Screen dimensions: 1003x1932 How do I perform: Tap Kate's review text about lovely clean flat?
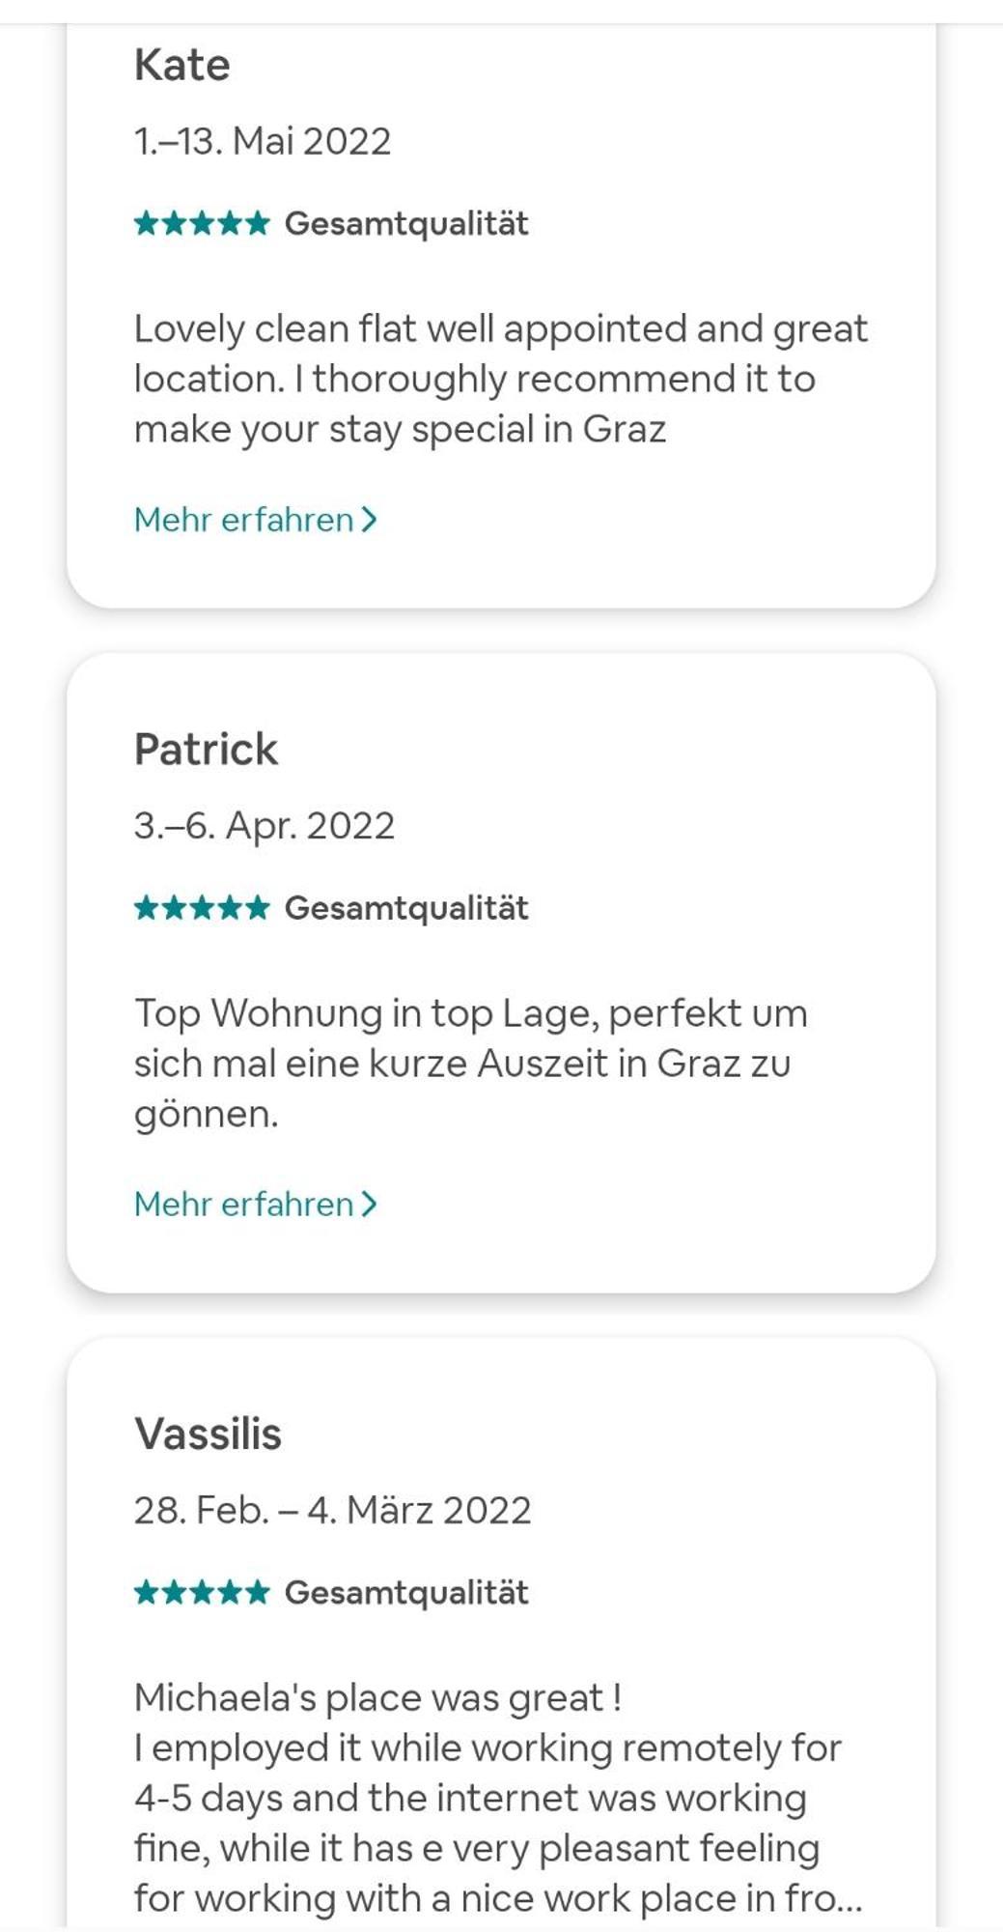pyautogui.click(x=501, y=380)
